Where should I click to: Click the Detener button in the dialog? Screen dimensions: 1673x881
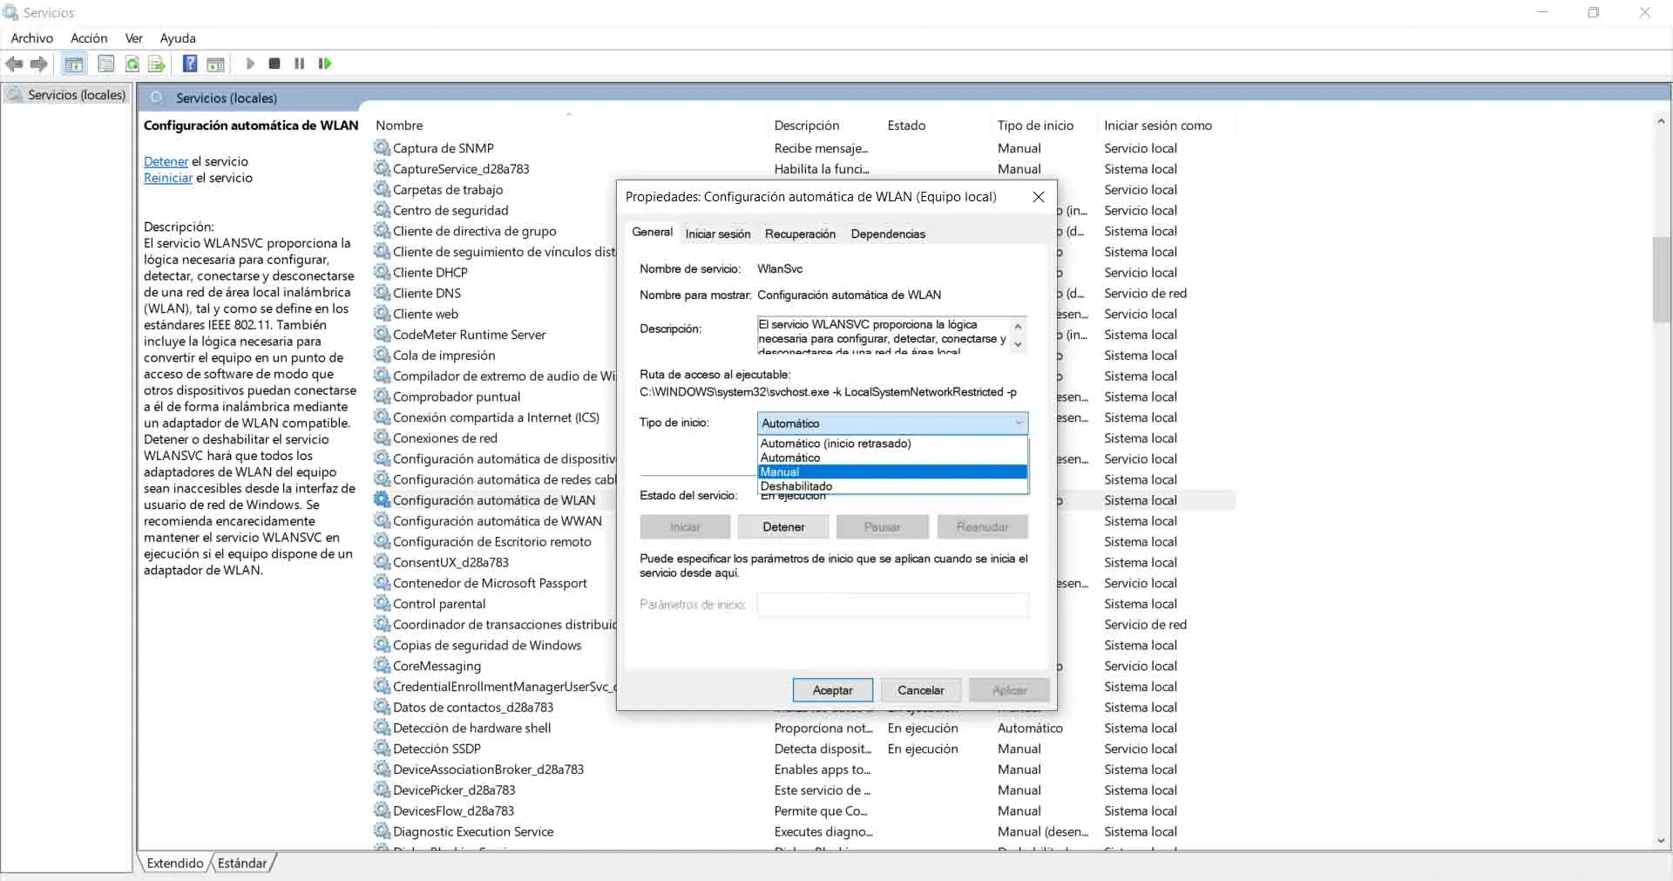tap(783, 526)
